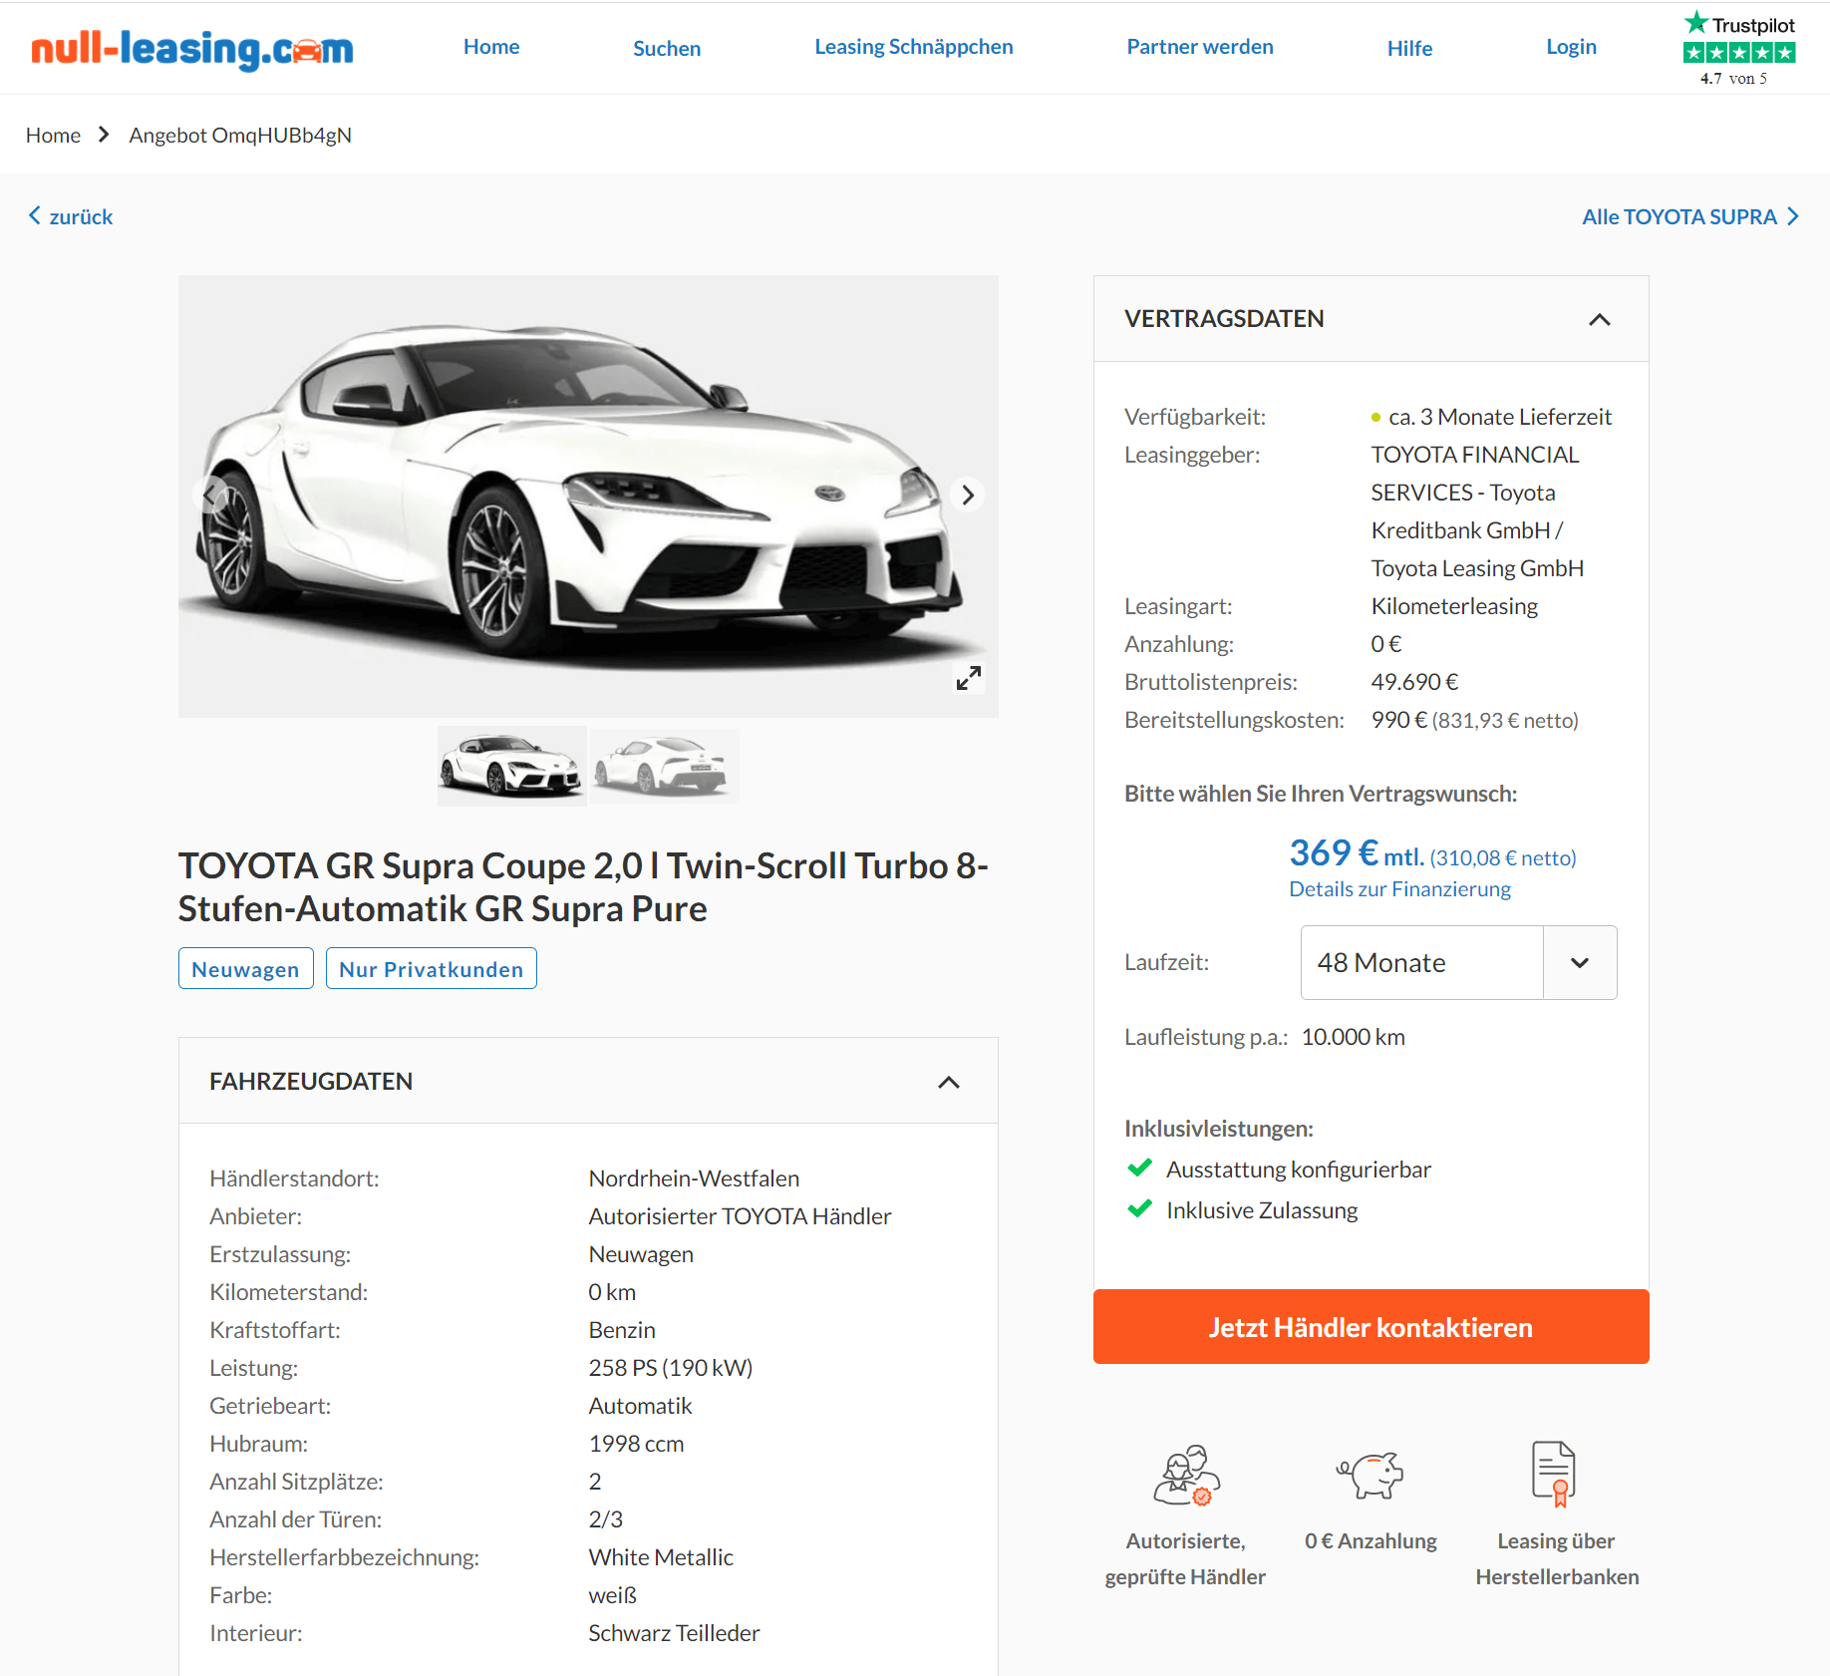
Task: Click the Home breadcrumb link
Action: tap(53, 135)
